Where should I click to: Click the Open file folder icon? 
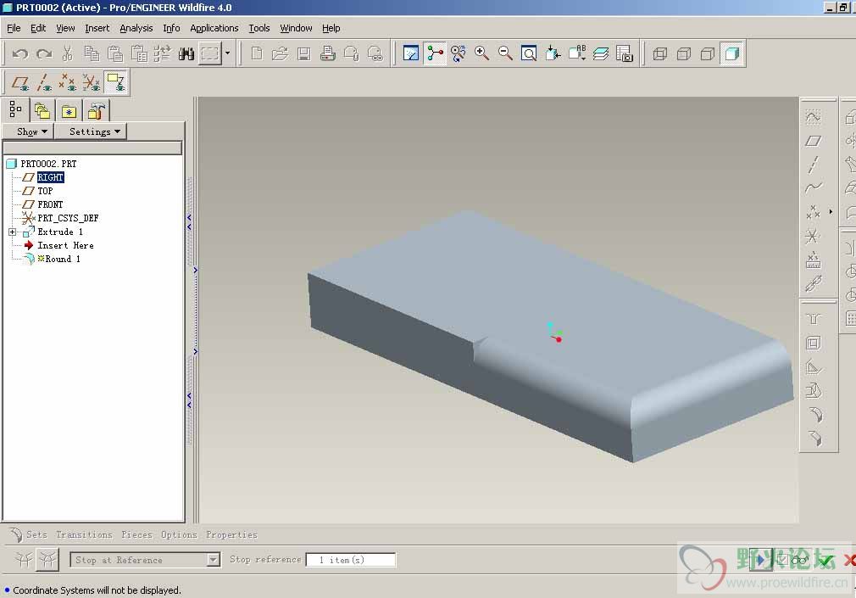point(280,53)
